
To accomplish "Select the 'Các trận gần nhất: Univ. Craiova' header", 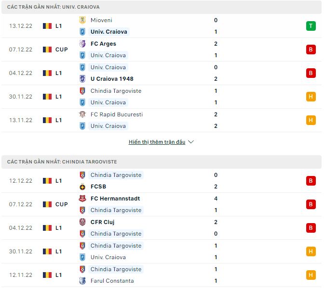I will tap(54, 7).
